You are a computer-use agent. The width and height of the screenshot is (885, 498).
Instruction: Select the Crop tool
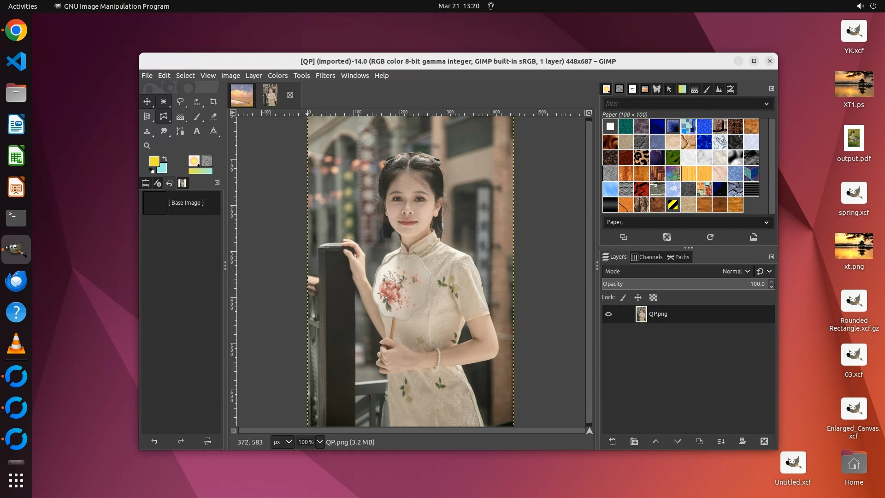pyautogui.click(x=213, y=101)
